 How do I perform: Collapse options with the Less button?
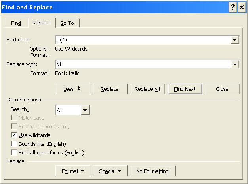pos(73,89)
